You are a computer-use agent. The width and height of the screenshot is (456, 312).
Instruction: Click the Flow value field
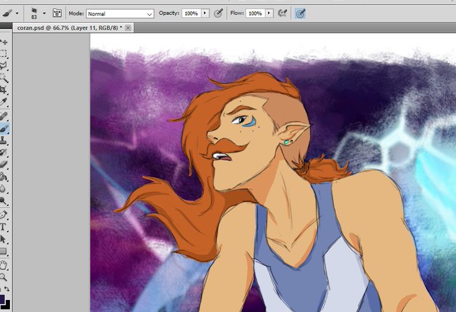[x=255, y=13]
